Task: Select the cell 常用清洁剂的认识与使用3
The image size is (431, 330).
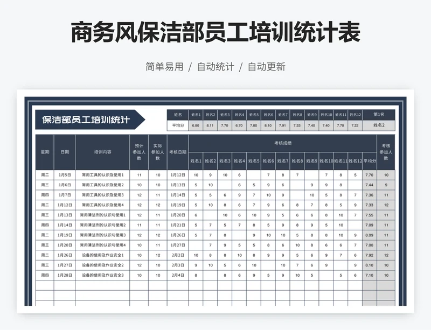Action: click(x=102, y=235)
